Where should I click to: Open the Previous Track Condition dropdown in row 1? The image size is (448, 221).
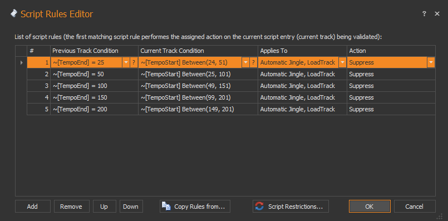pos(126,62)
